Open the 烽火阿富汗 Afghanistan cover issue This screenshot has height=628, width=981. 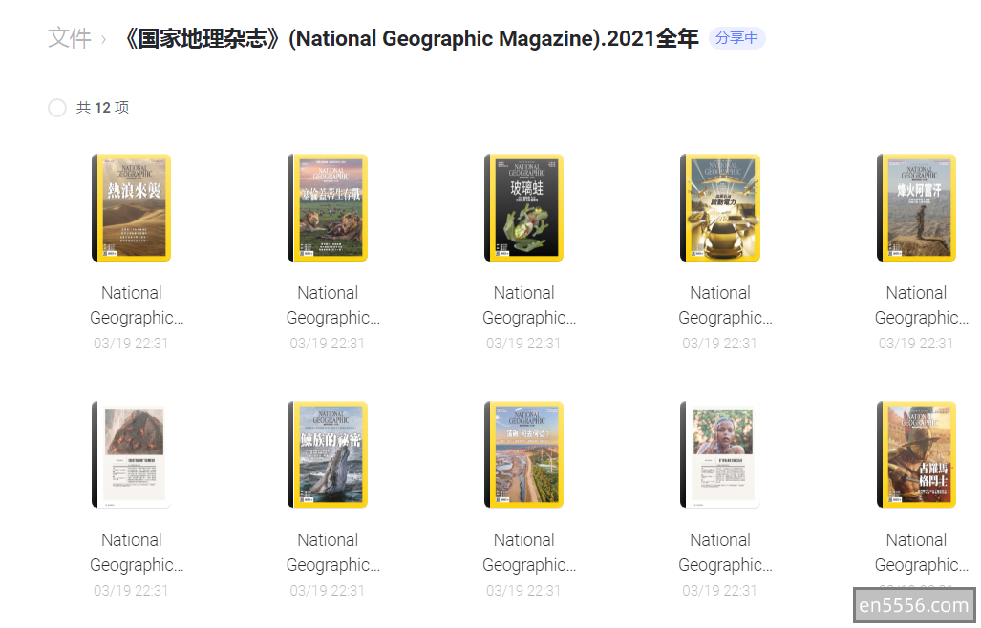point(917,207)
